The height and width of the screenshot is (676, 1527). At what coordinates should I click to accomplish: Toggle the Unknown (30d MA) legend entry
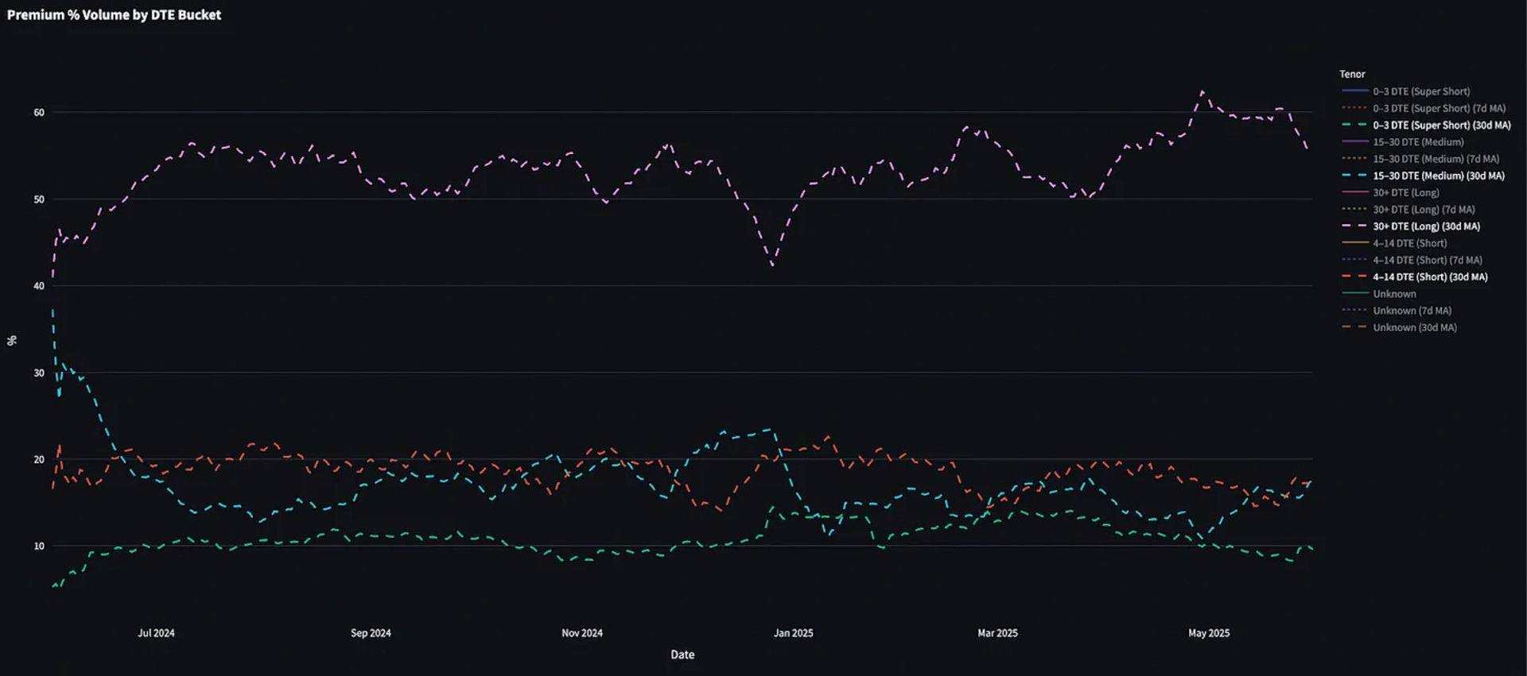tap(1399, 327)
